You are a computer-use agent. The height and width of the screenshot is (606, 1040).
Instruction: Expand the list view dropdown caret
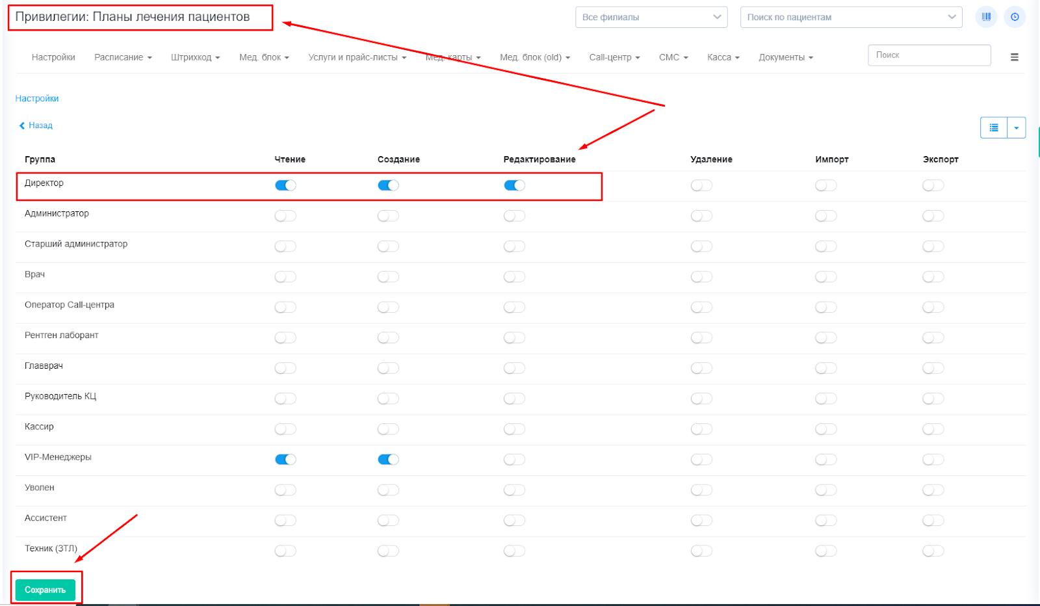pyautogui.click(x=1017, y=127)
